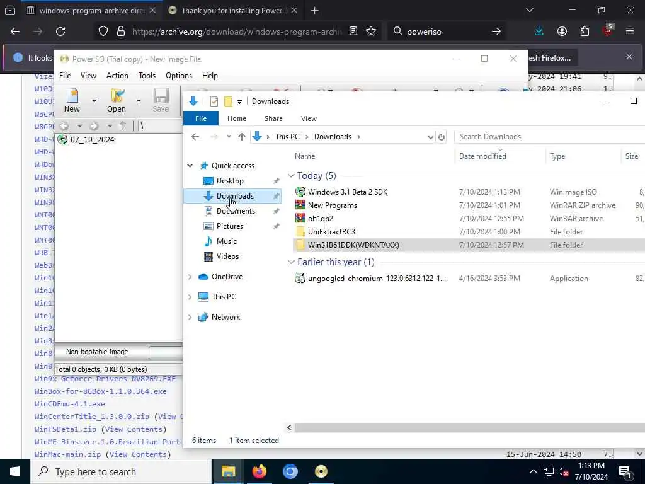The image size is (645, 484).
Task: Collapse Quick access tree node
Action: point(190,166)
